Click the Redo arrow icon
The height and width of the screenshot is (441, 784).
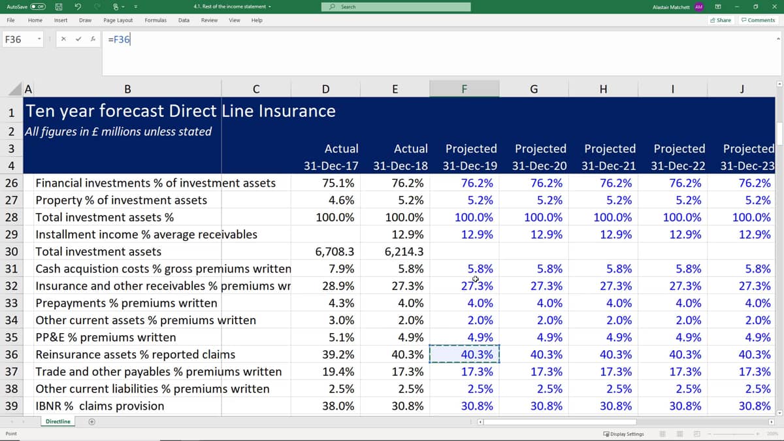[97, 7]
